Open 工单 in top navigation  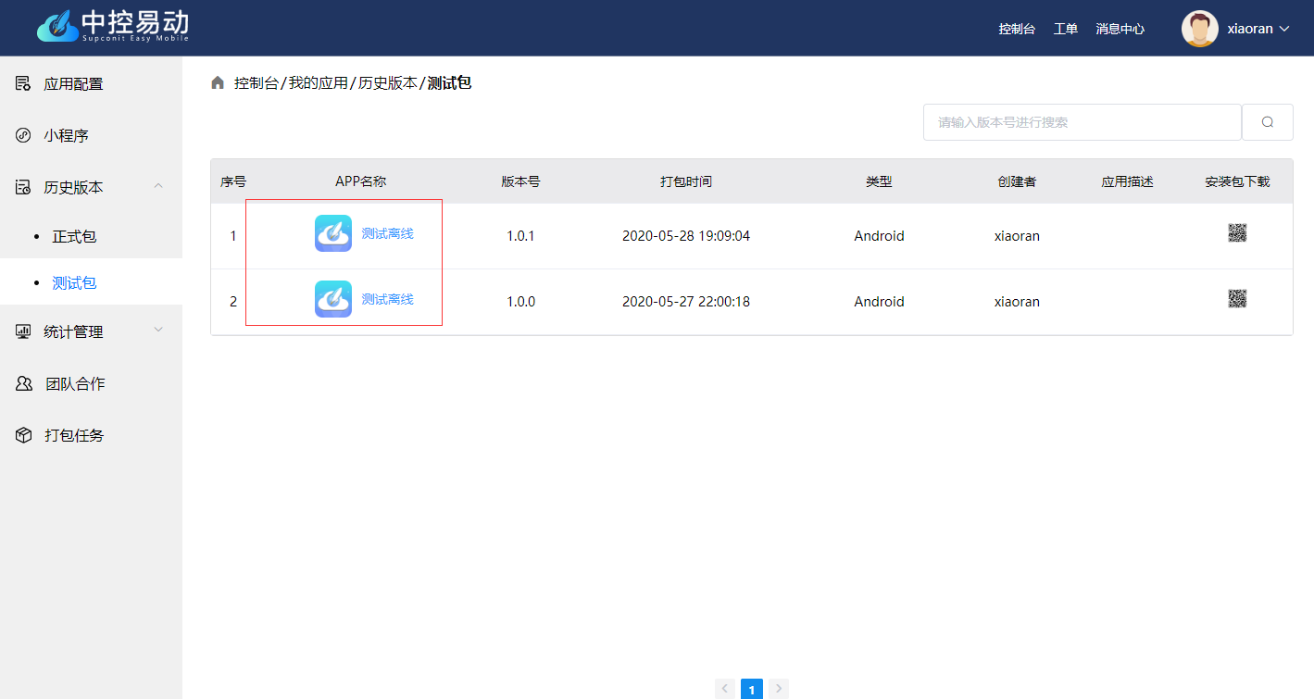pos(1066,29)
